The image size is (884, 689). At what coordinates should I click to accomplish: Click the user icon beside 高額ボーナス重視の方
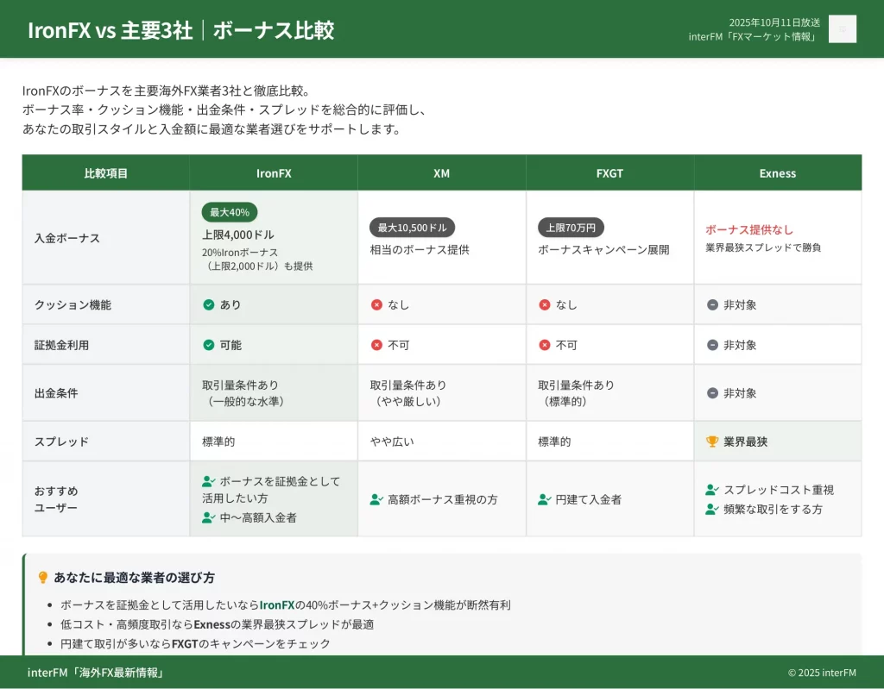(376, 499)
